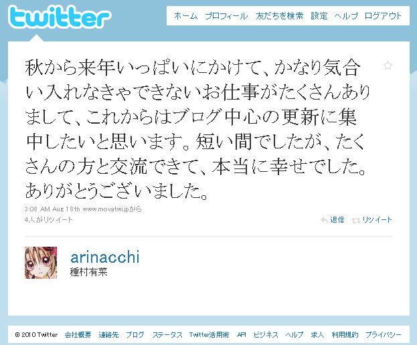The width and height of the screenshot is (417, 345).
Task: Log out via ログアウト link
Action: [383, 16]
